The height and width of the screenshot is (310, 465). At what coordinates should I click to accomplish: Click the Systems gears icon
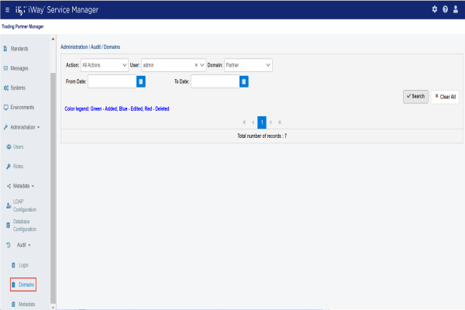(6, 88)
